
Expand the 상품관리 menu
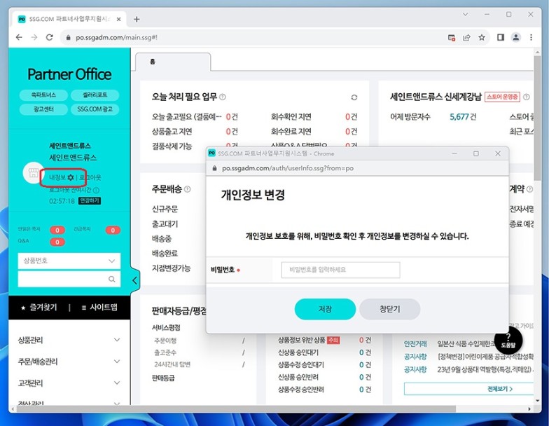(x=69, y=341)
